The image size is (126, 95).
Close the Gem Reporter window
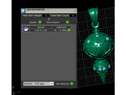click(75, 11)
